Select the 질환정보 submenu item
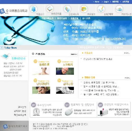Screen dimensions: 132x131 [x=74, y=18]
